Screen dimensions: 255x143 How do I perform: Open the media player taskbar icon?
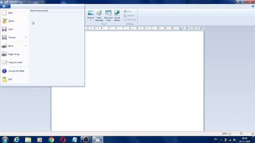pyautogui.click(x=39, y=140)
